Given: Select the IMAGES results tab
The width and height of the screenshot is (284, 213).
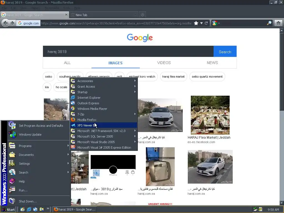Looking at the screenshot, I should (x=115, y=63).
